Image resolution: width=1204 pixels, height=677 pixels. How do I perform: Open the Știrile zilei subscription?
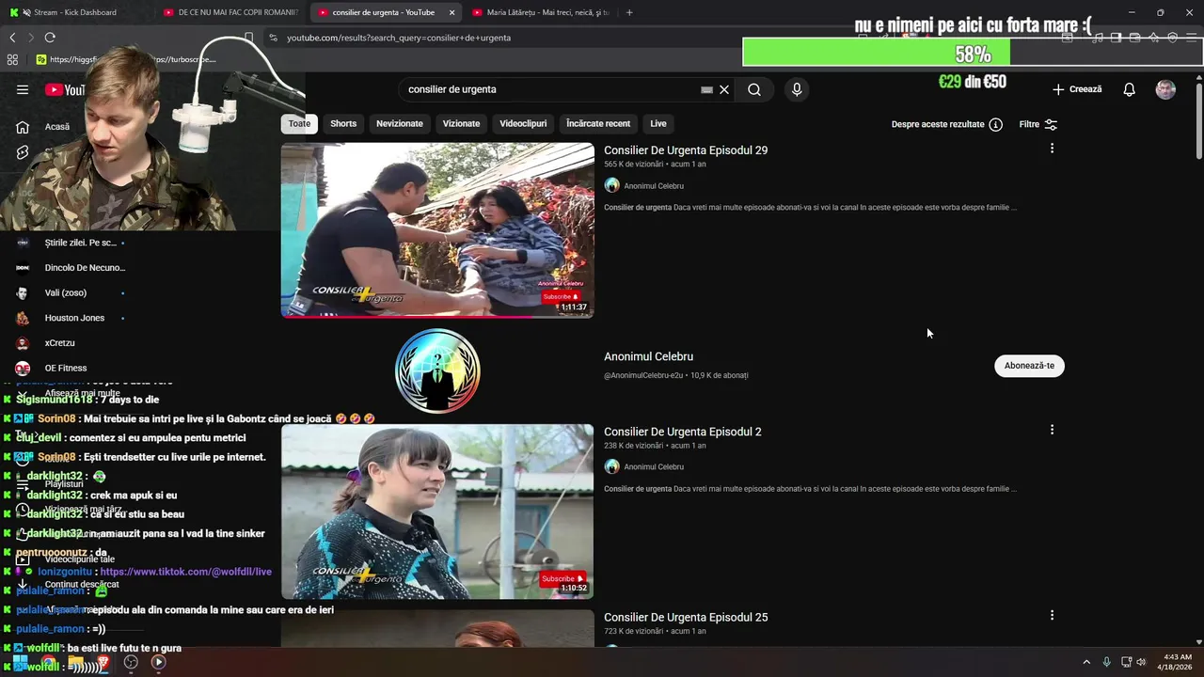pos(81,243)
